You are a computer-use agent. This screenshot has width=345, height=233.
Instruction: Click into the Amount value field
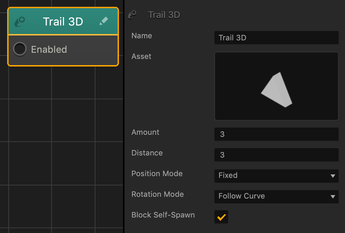click(276, 134)
